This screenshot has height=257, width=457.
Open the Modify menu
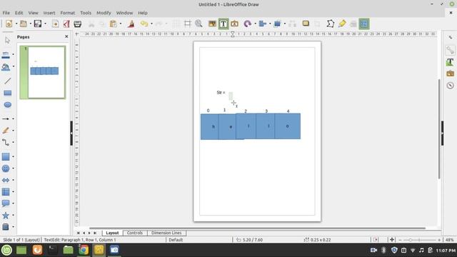coord(104,13)
